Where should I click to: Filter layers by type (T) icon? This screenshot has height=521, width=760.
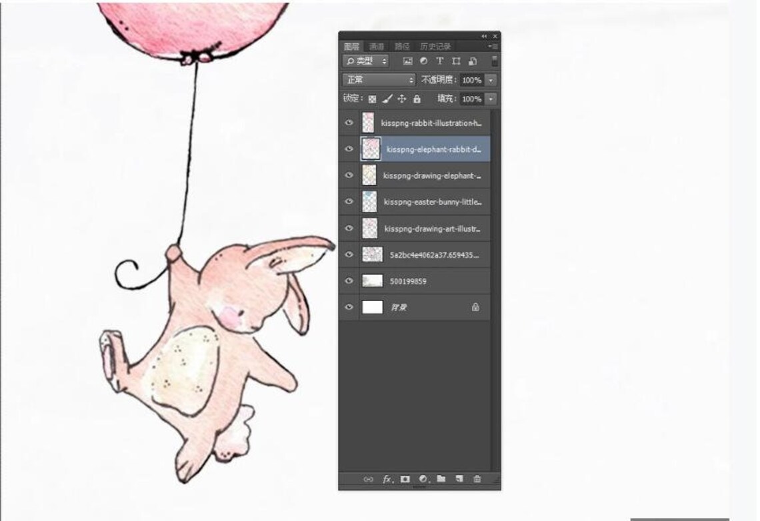(x=439, y=61)
